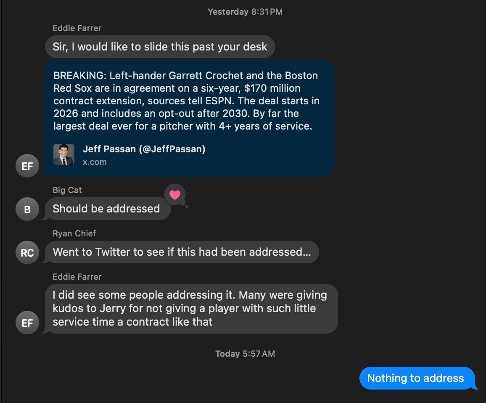Click Jeff Passan's profile photo thumbnail

pos(64,154)
